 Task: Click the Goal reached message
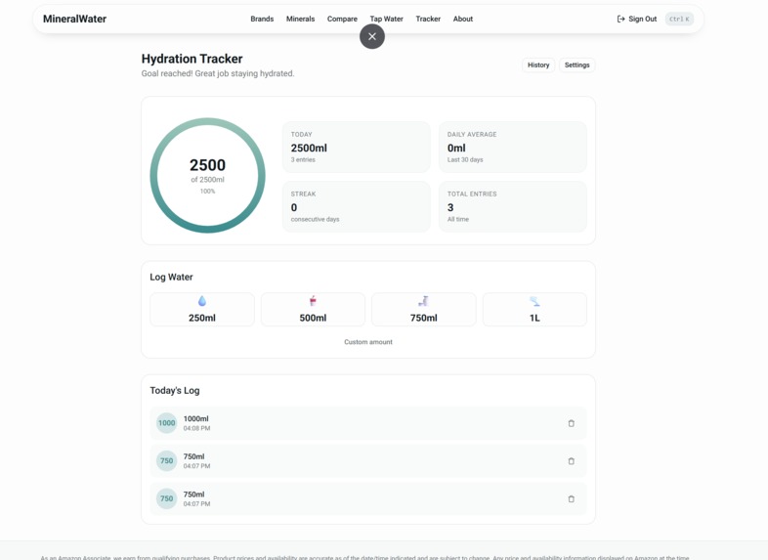(218, 73)
